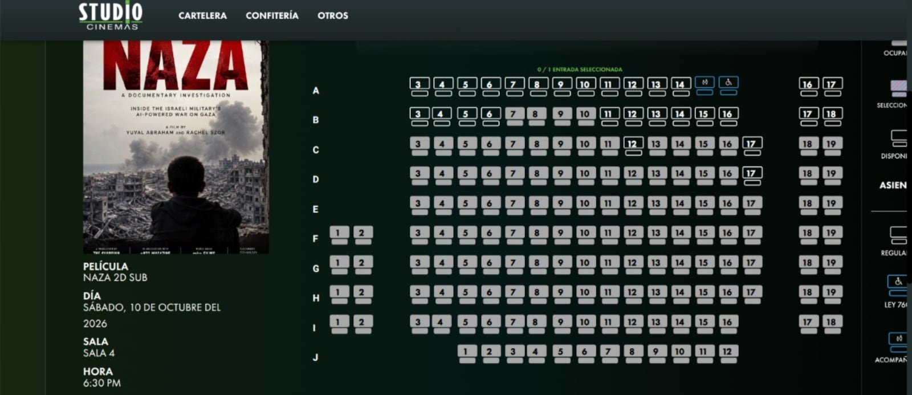The height and width of the screenshot is (395, 912).
Task: Click the Selección seat legend icon
Action: click(x=899, y=88)
